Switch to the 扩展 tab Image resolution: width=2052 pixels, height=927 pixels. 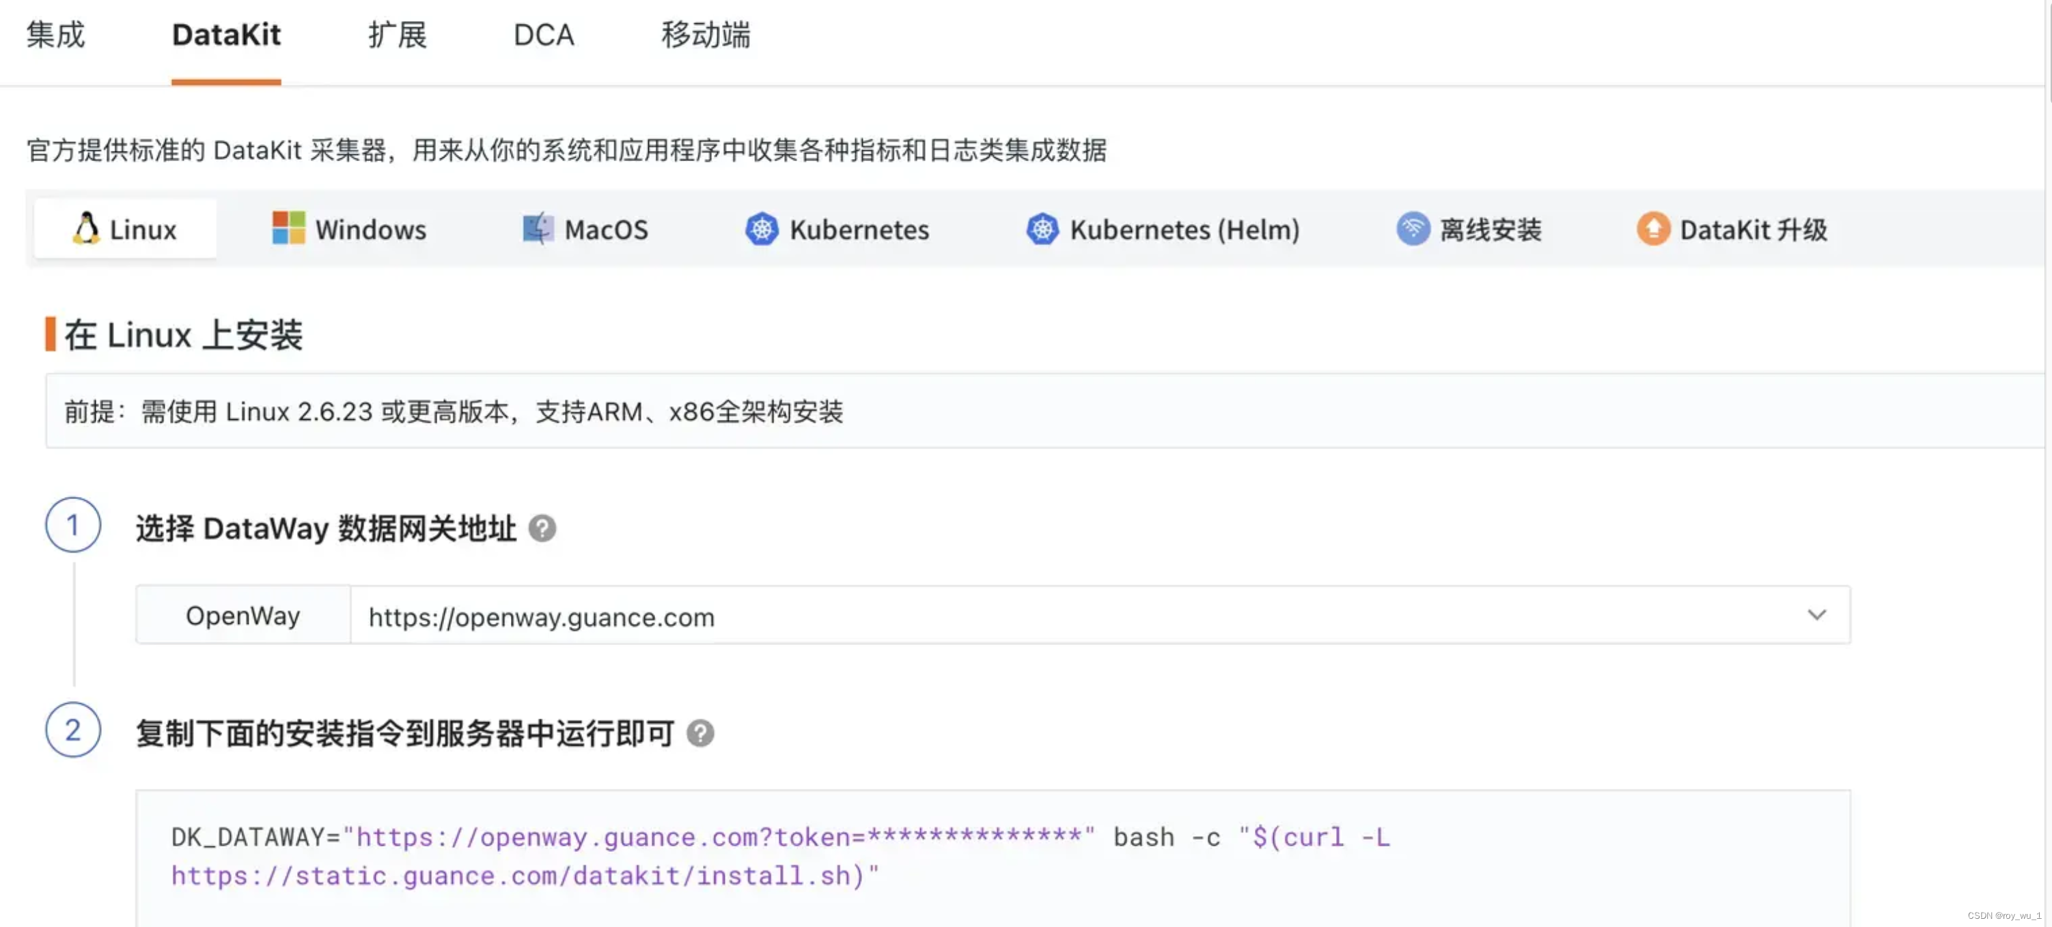(x=398, y=35)
